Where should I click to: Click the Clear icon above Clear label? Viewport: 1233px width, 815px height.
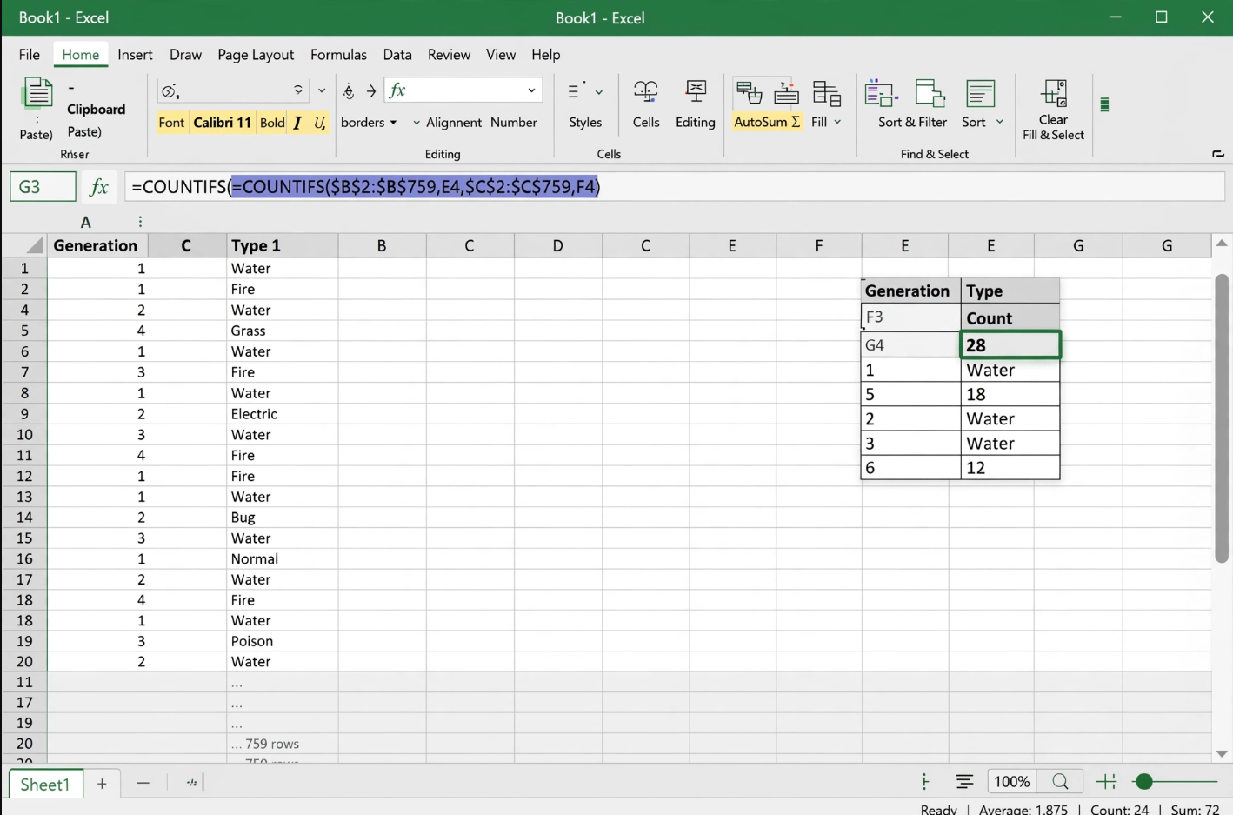point(1054,93)
